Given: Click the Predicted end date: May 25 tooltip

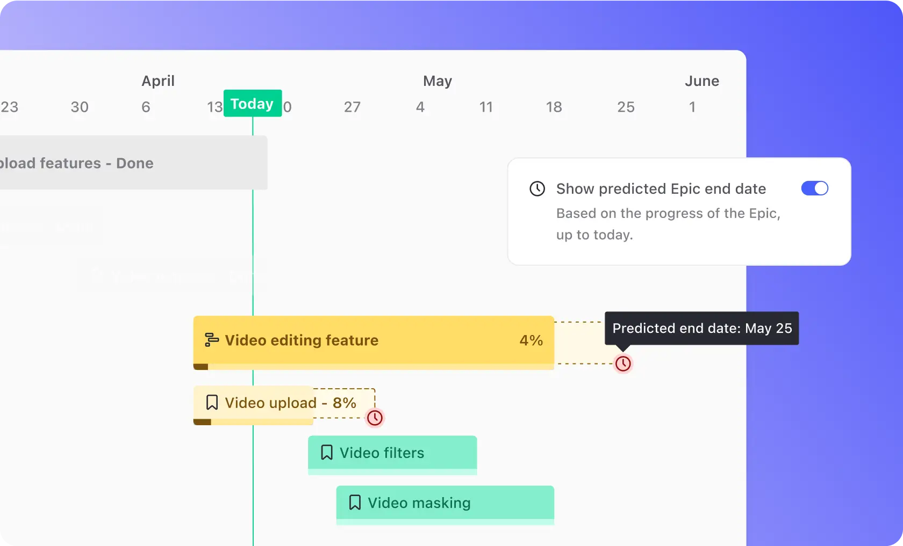Looking at the screenshot, I should (x=701, y=328).
